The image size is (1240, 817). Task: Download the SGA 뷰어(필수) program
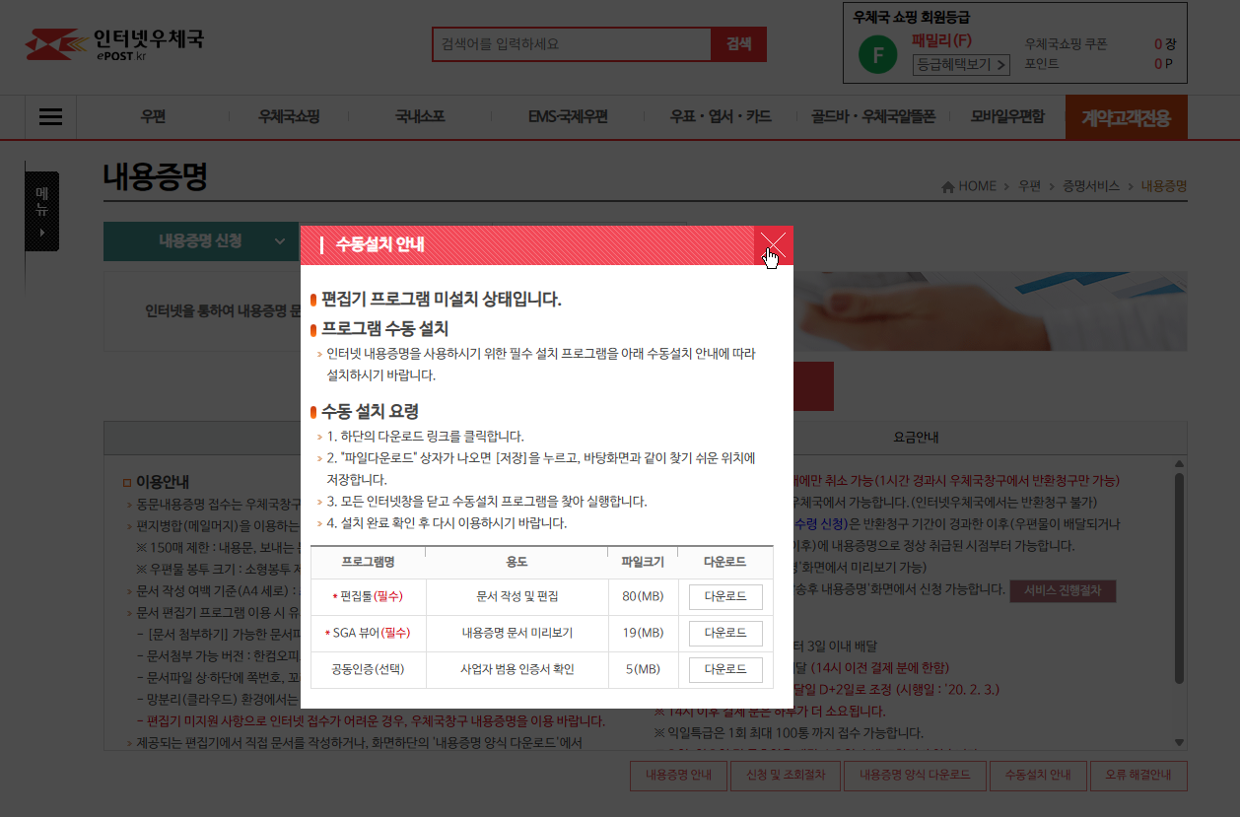[725, 633]
